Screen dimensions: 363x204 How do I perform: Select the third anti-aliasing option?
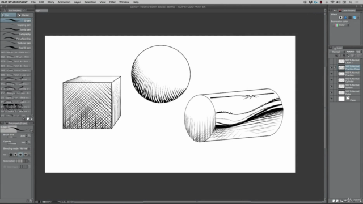(x=20, y=155)
